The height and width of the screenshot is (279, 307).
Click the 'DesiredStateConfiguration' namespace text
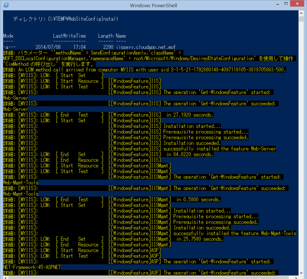tap(223, 58)
